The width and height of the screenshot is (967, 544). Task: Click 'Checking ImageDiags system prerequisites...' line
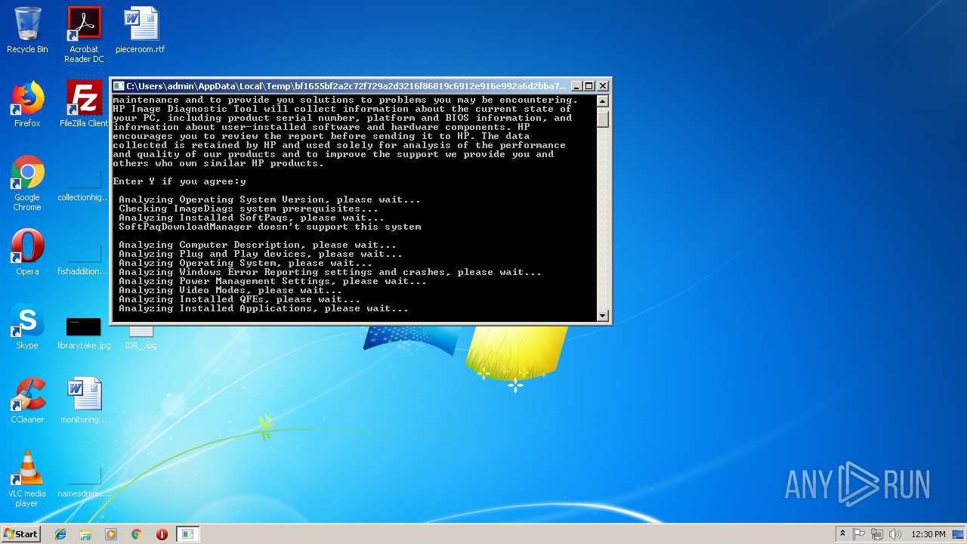pos(249,209)
